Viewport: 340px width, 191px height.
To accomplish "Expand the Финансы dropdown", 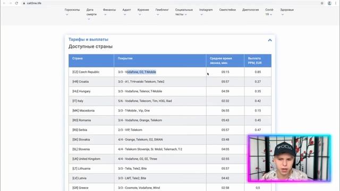I will point(109,12).
